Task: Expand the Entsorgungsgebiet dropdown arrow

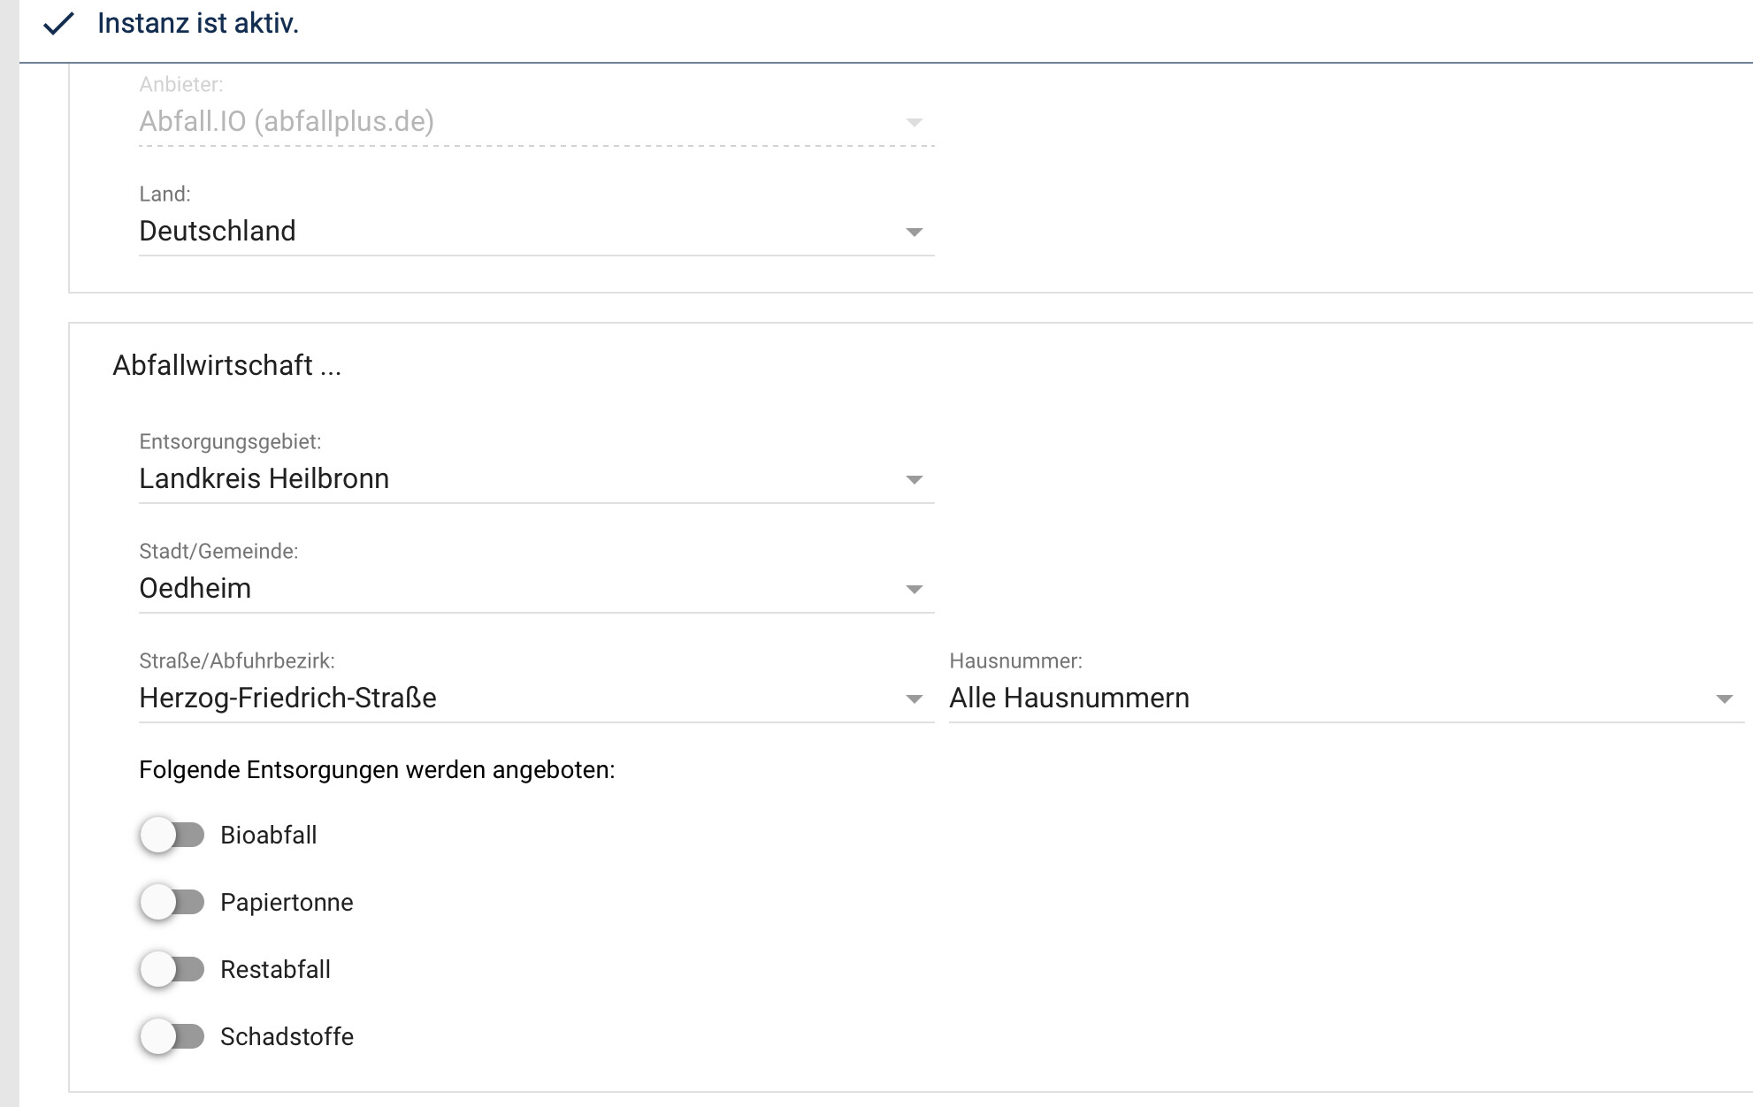Action: [x=914, y=479]
